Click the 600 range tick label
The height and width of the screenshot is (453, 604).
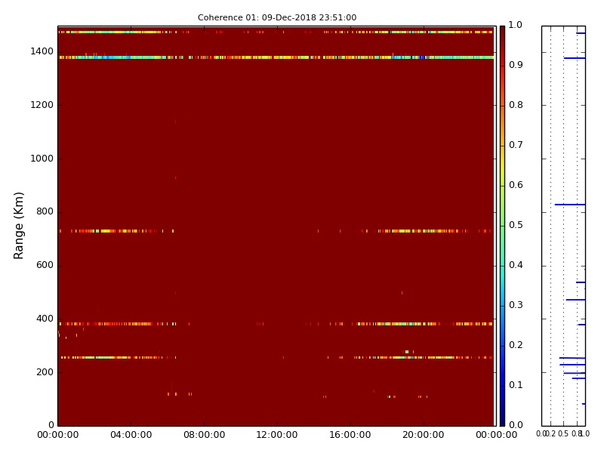click(x=45, y=265)
